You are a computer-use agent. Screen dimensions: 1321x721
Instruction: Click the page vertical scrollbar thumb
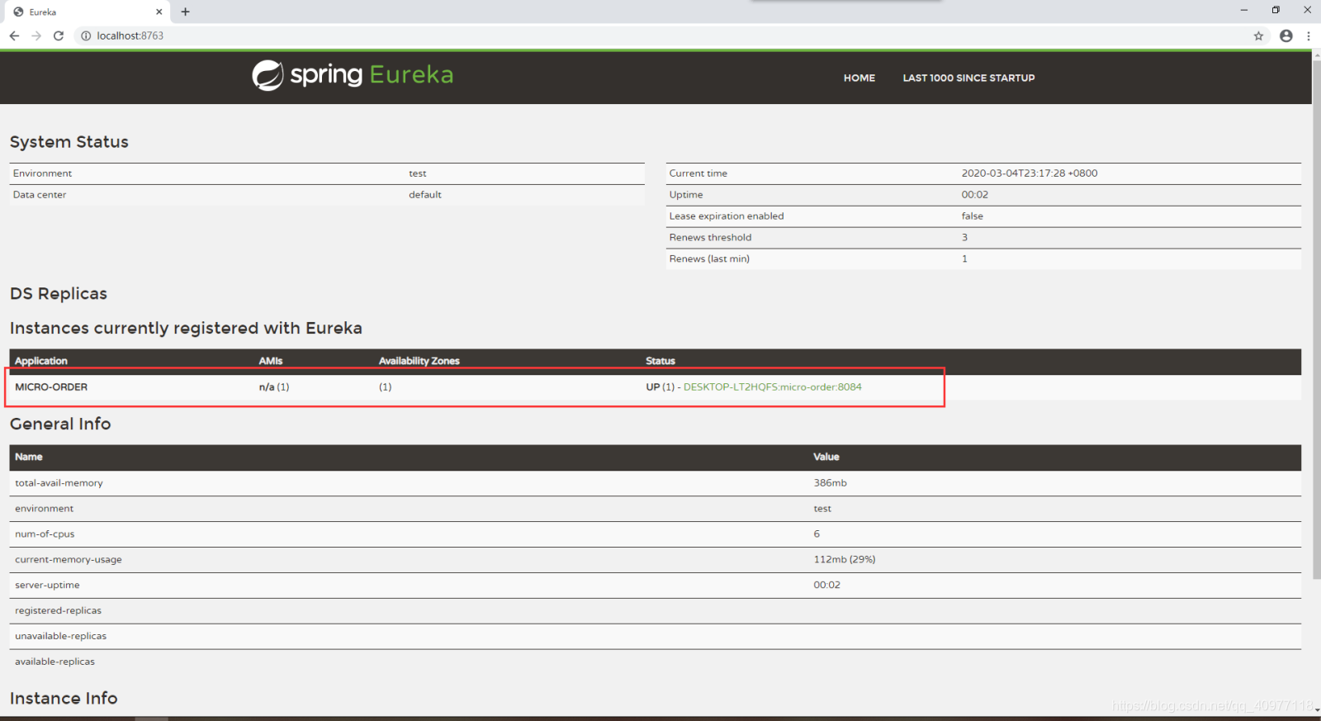[1316, 318]
